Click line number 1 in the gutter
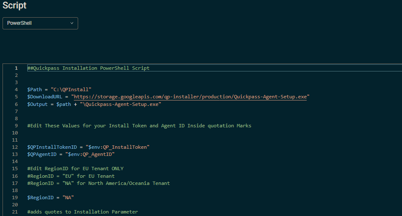Viewport: 402px width, 216px height. click(16, 68)
